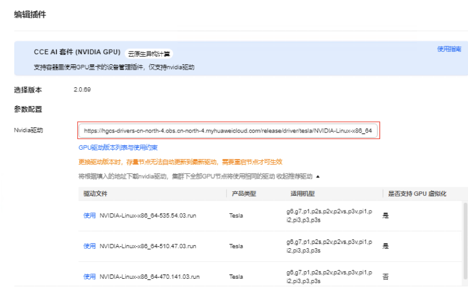Click the 适用机型 column header
468x290 pixels.
point(303,194)
